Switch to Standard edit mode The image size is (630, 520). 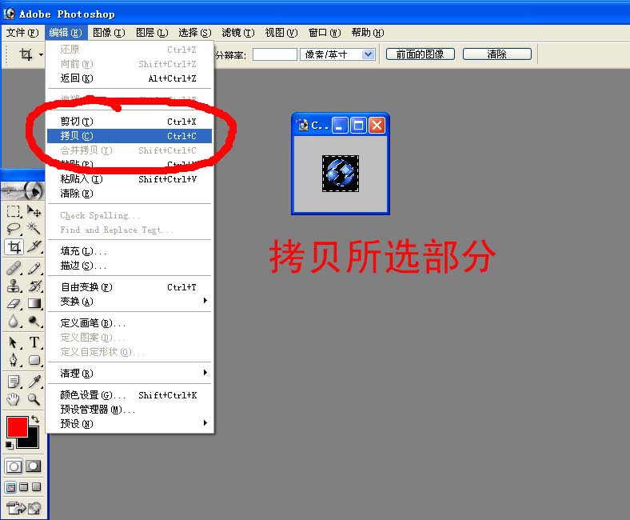coord(14,466)
